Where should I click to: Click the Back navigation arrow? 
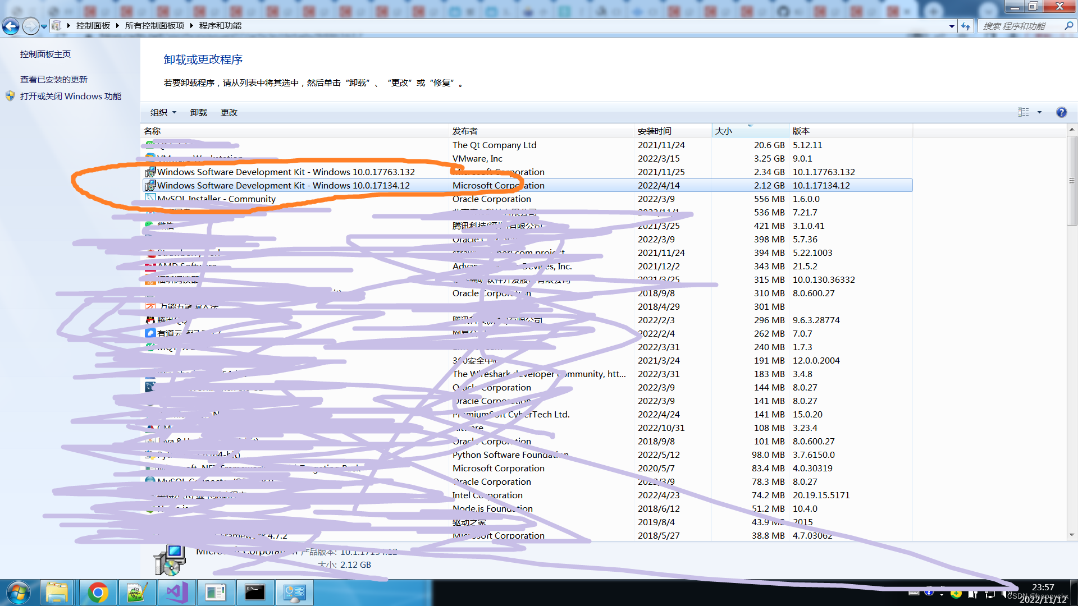11,26
